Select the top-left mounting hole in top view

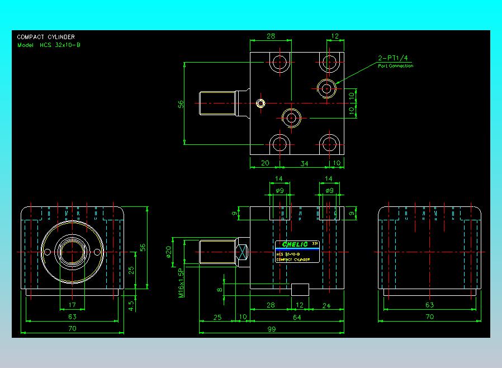tap(280, 62)
